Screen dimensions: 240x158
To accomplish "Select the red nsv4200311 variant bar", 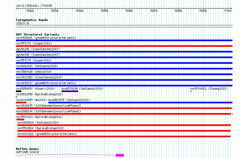I will [124, 136].
